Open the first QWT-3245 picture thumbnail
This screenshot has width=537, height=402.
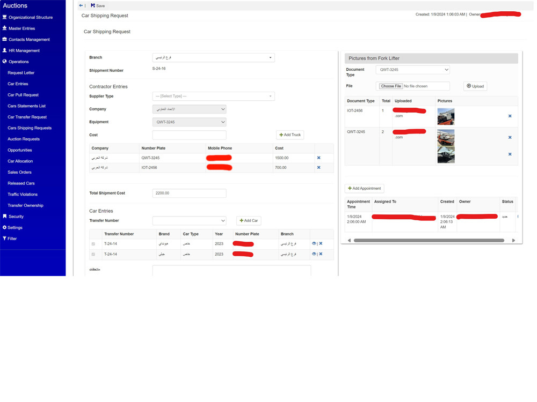(x=446, y=138)
